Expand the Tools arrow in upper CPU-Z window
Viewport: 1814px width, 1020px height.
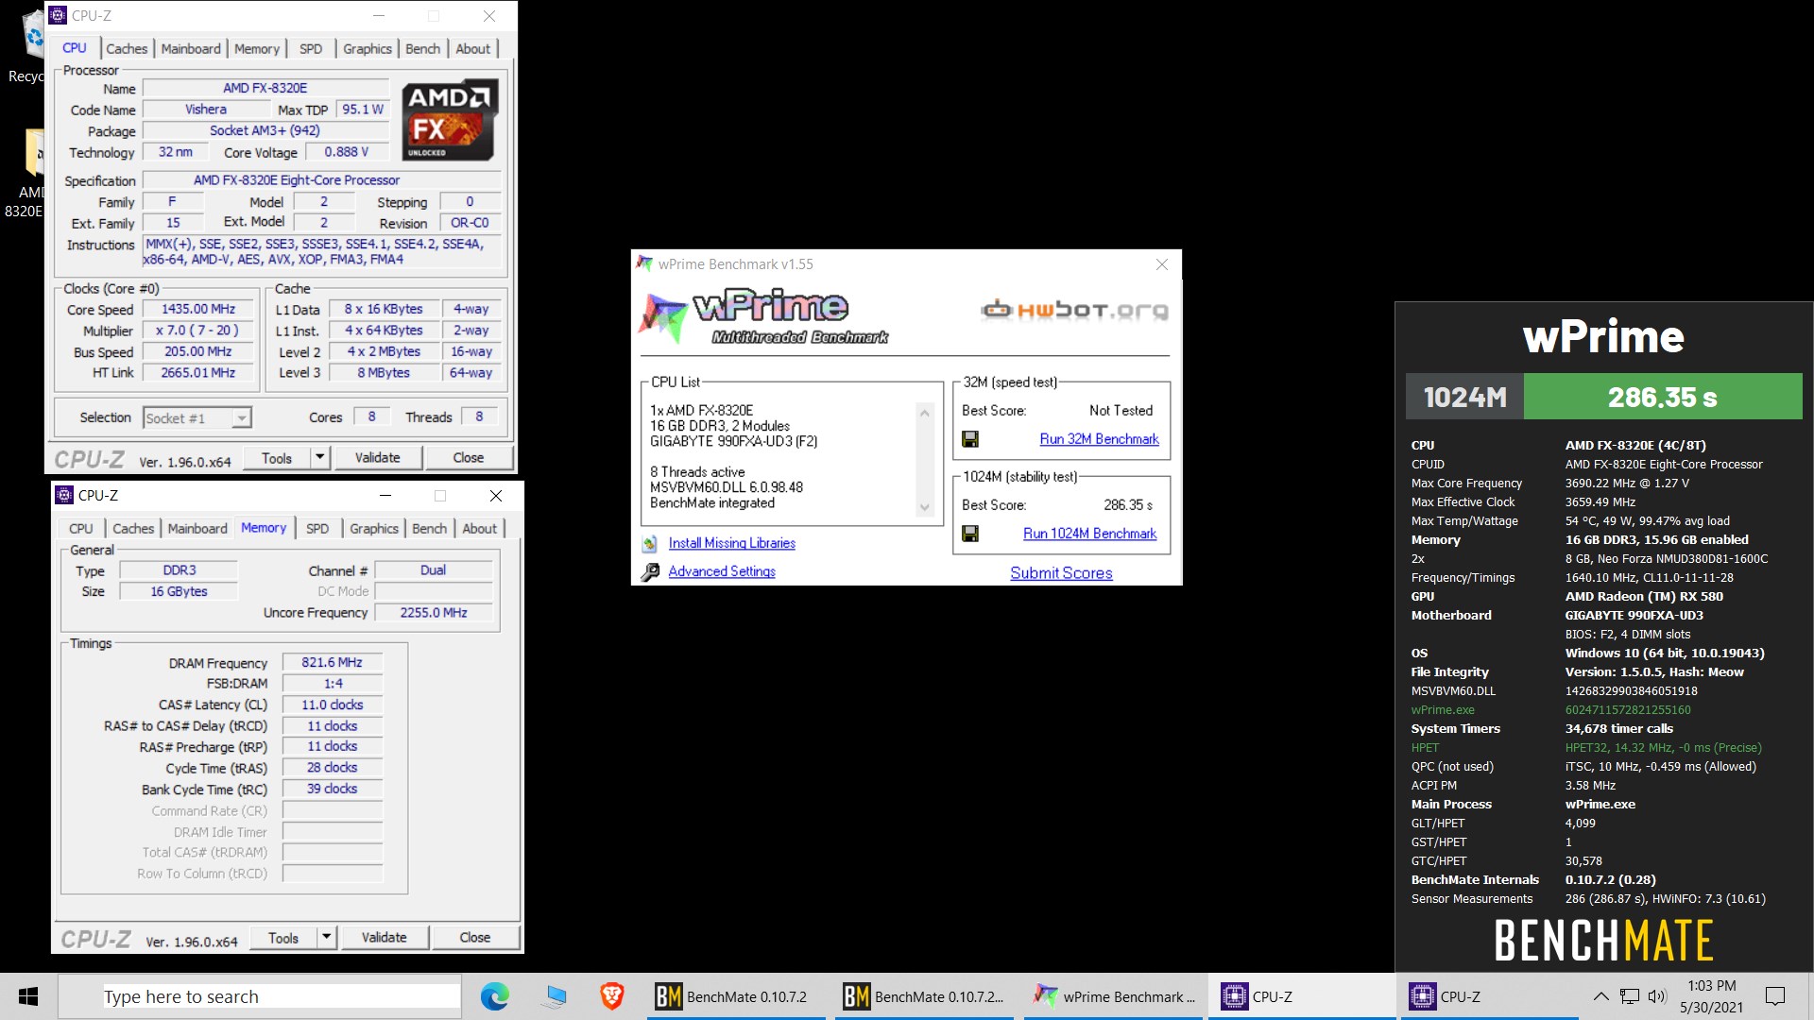[319, 458]
